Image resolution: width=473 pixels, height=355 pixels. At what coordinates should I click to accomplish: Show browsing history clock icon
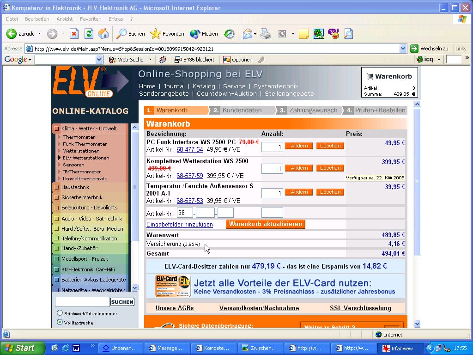click(x=229, y=34)
